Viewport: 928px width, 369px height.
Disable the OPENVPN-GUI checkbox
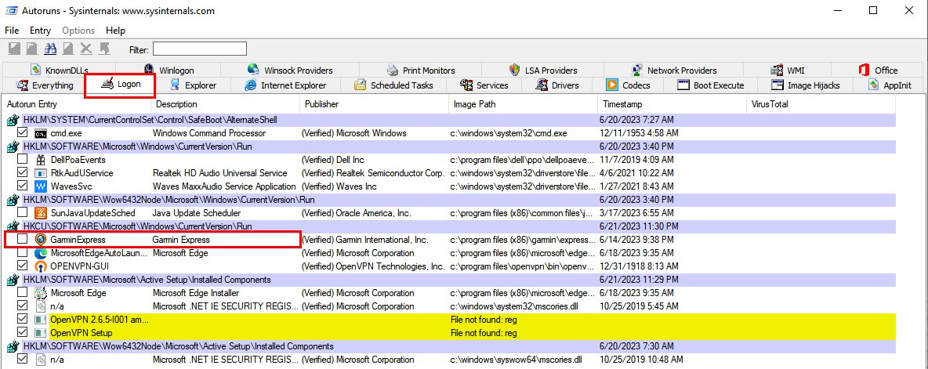pyautogui.click(x=23, y=266)
